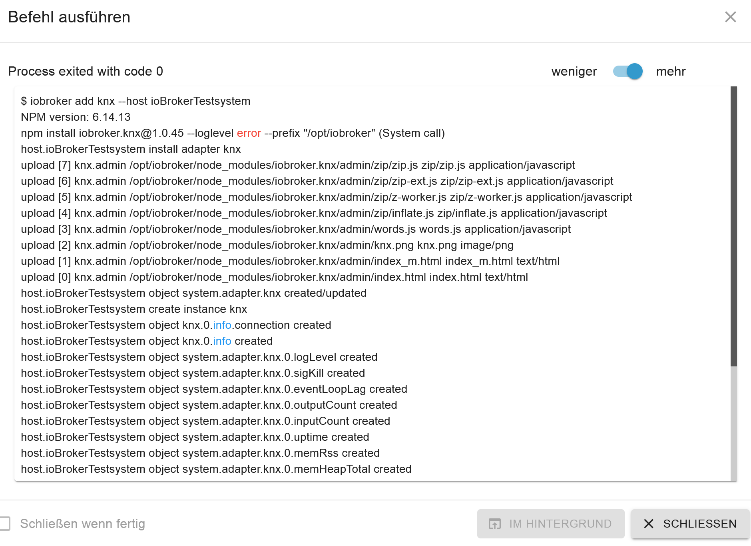The image size is (751, 546).
Task: Click the dark scrollbar thumb of log output
Action: point(733,226)
